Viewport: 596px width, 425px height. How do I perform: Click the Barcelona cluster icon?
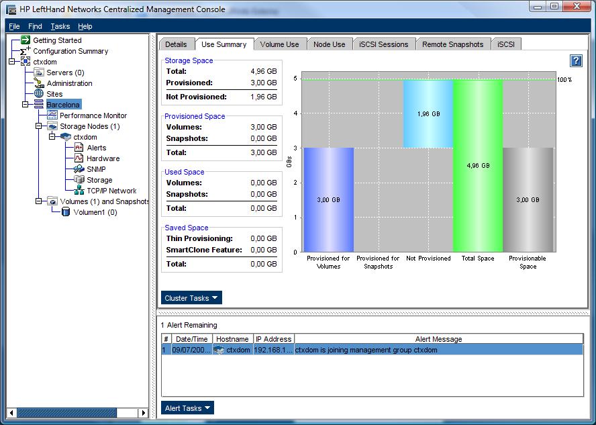pos(39,104)
